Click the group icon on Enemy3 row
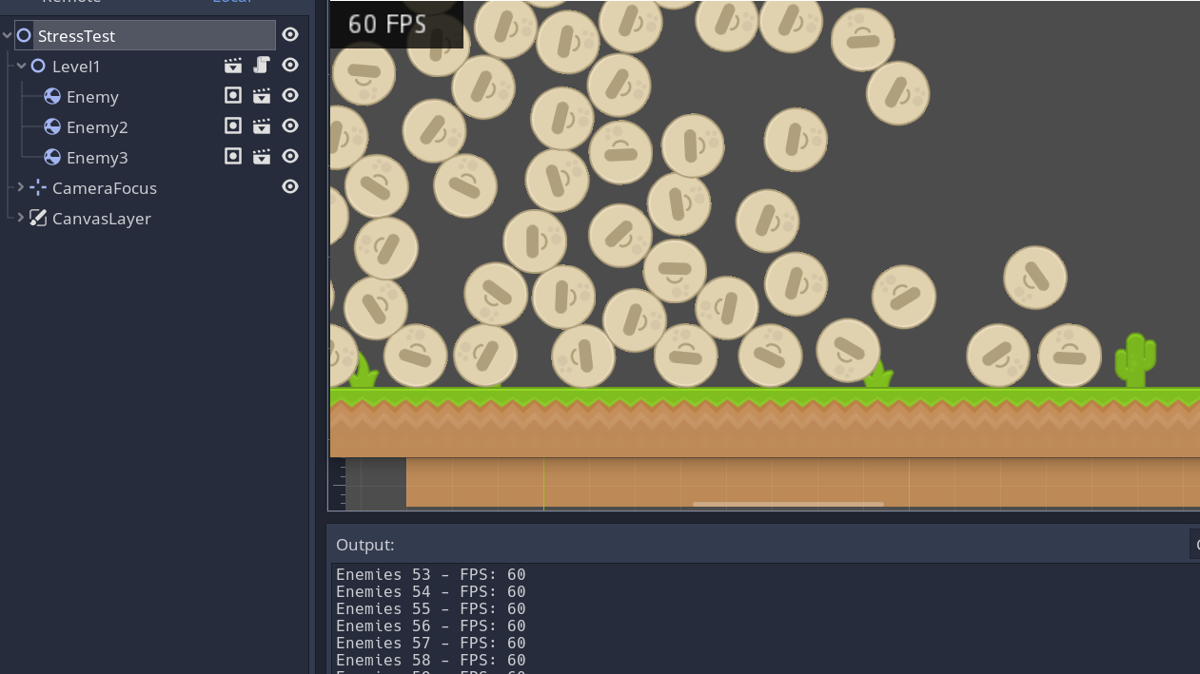Screen dimensions: 1200x674 (x=233, y=157)
